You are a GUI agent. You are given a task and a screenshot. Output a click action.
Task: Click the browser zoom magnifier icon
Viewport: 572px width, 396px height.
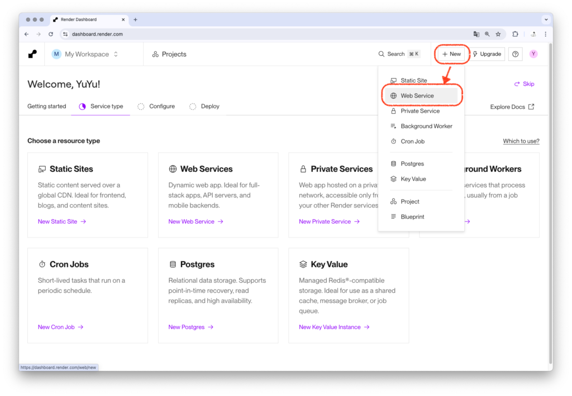pos(487,34)
